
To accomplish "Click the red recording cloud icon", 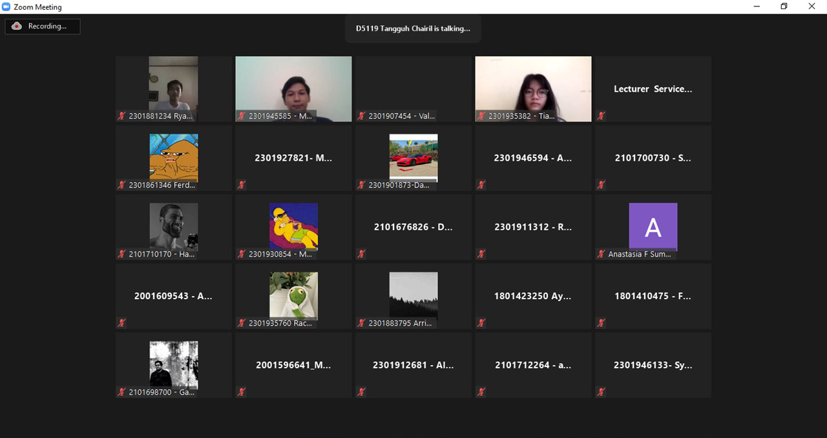I will click(x=17, y=26).
